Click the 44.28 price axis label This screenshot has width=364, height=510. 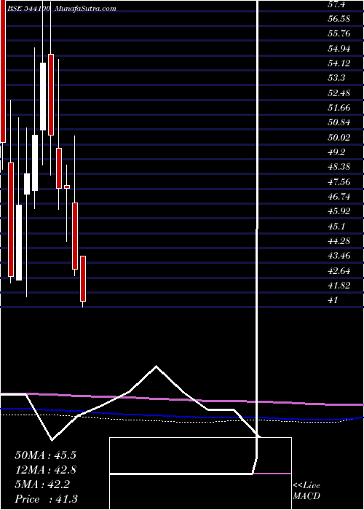tap(339, 241)
